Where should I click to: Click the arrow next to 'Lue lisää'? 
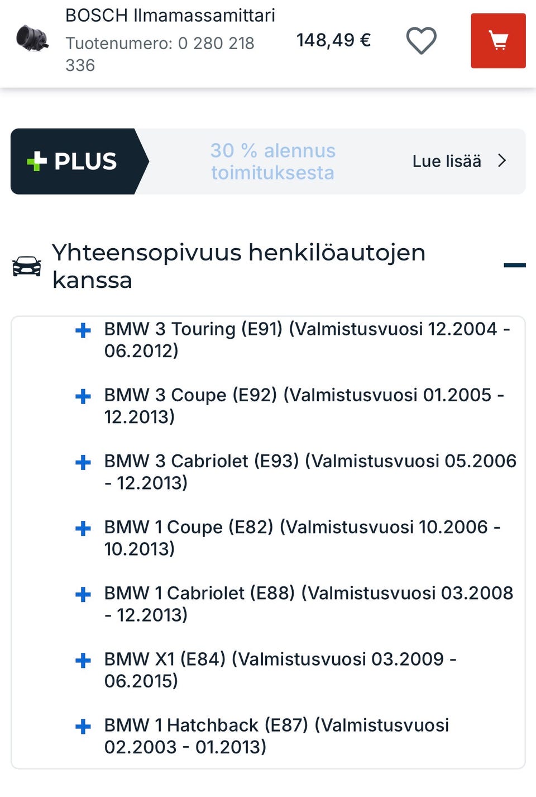click(502, 161)
